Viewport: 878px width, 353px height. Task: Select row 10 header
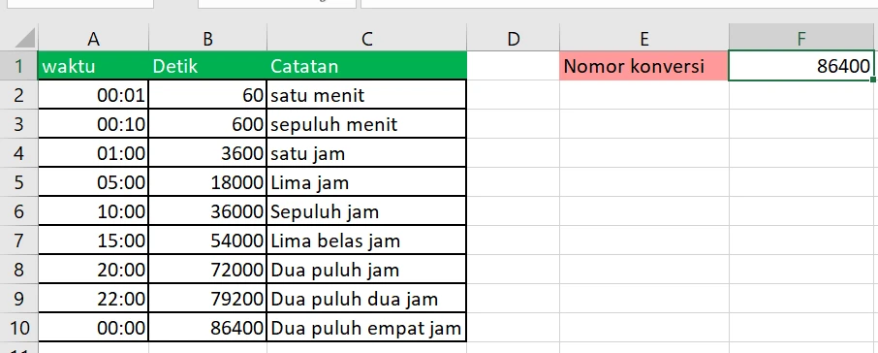tap(19, 328)
